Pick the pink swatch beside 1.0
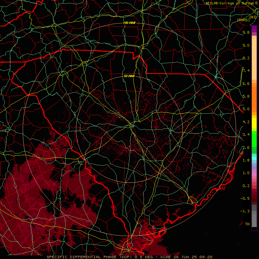 point(254,174)
